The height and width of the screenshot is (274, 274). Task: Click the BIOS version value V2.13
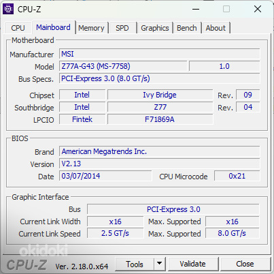[x=160, y=164]
